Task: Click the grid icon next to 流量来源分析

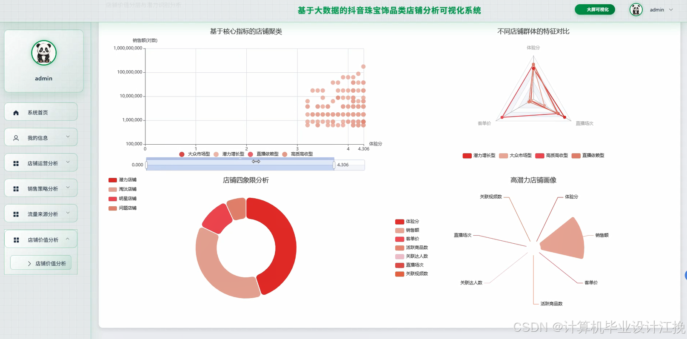Action: [16, 214]
